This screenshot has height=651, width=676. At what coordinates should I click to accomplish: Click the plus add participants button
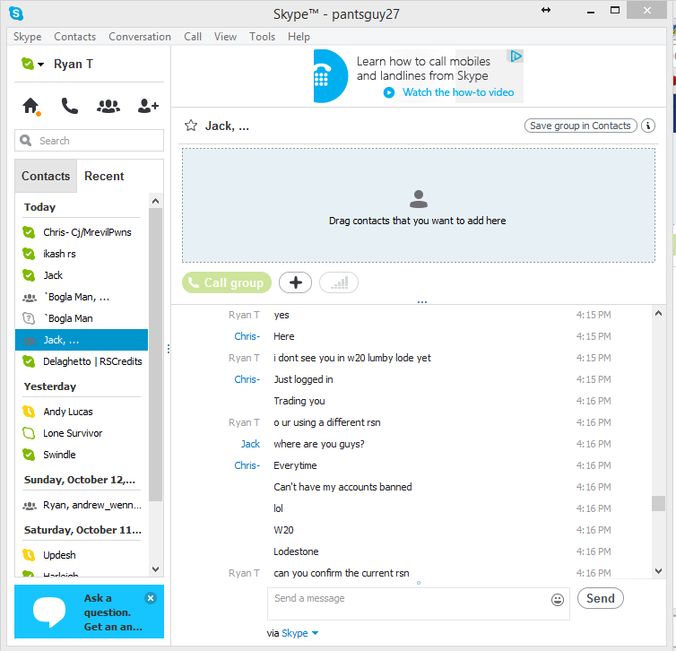click(295, 282)
